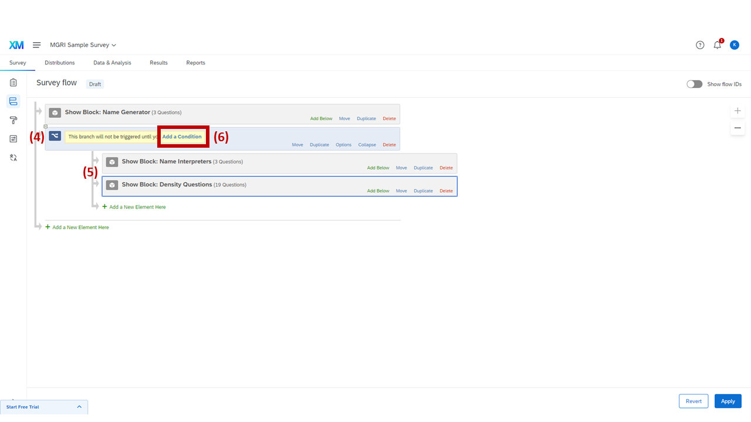
Task: Open Survey options icon in sidebar
Action: (x=13, y=139)
